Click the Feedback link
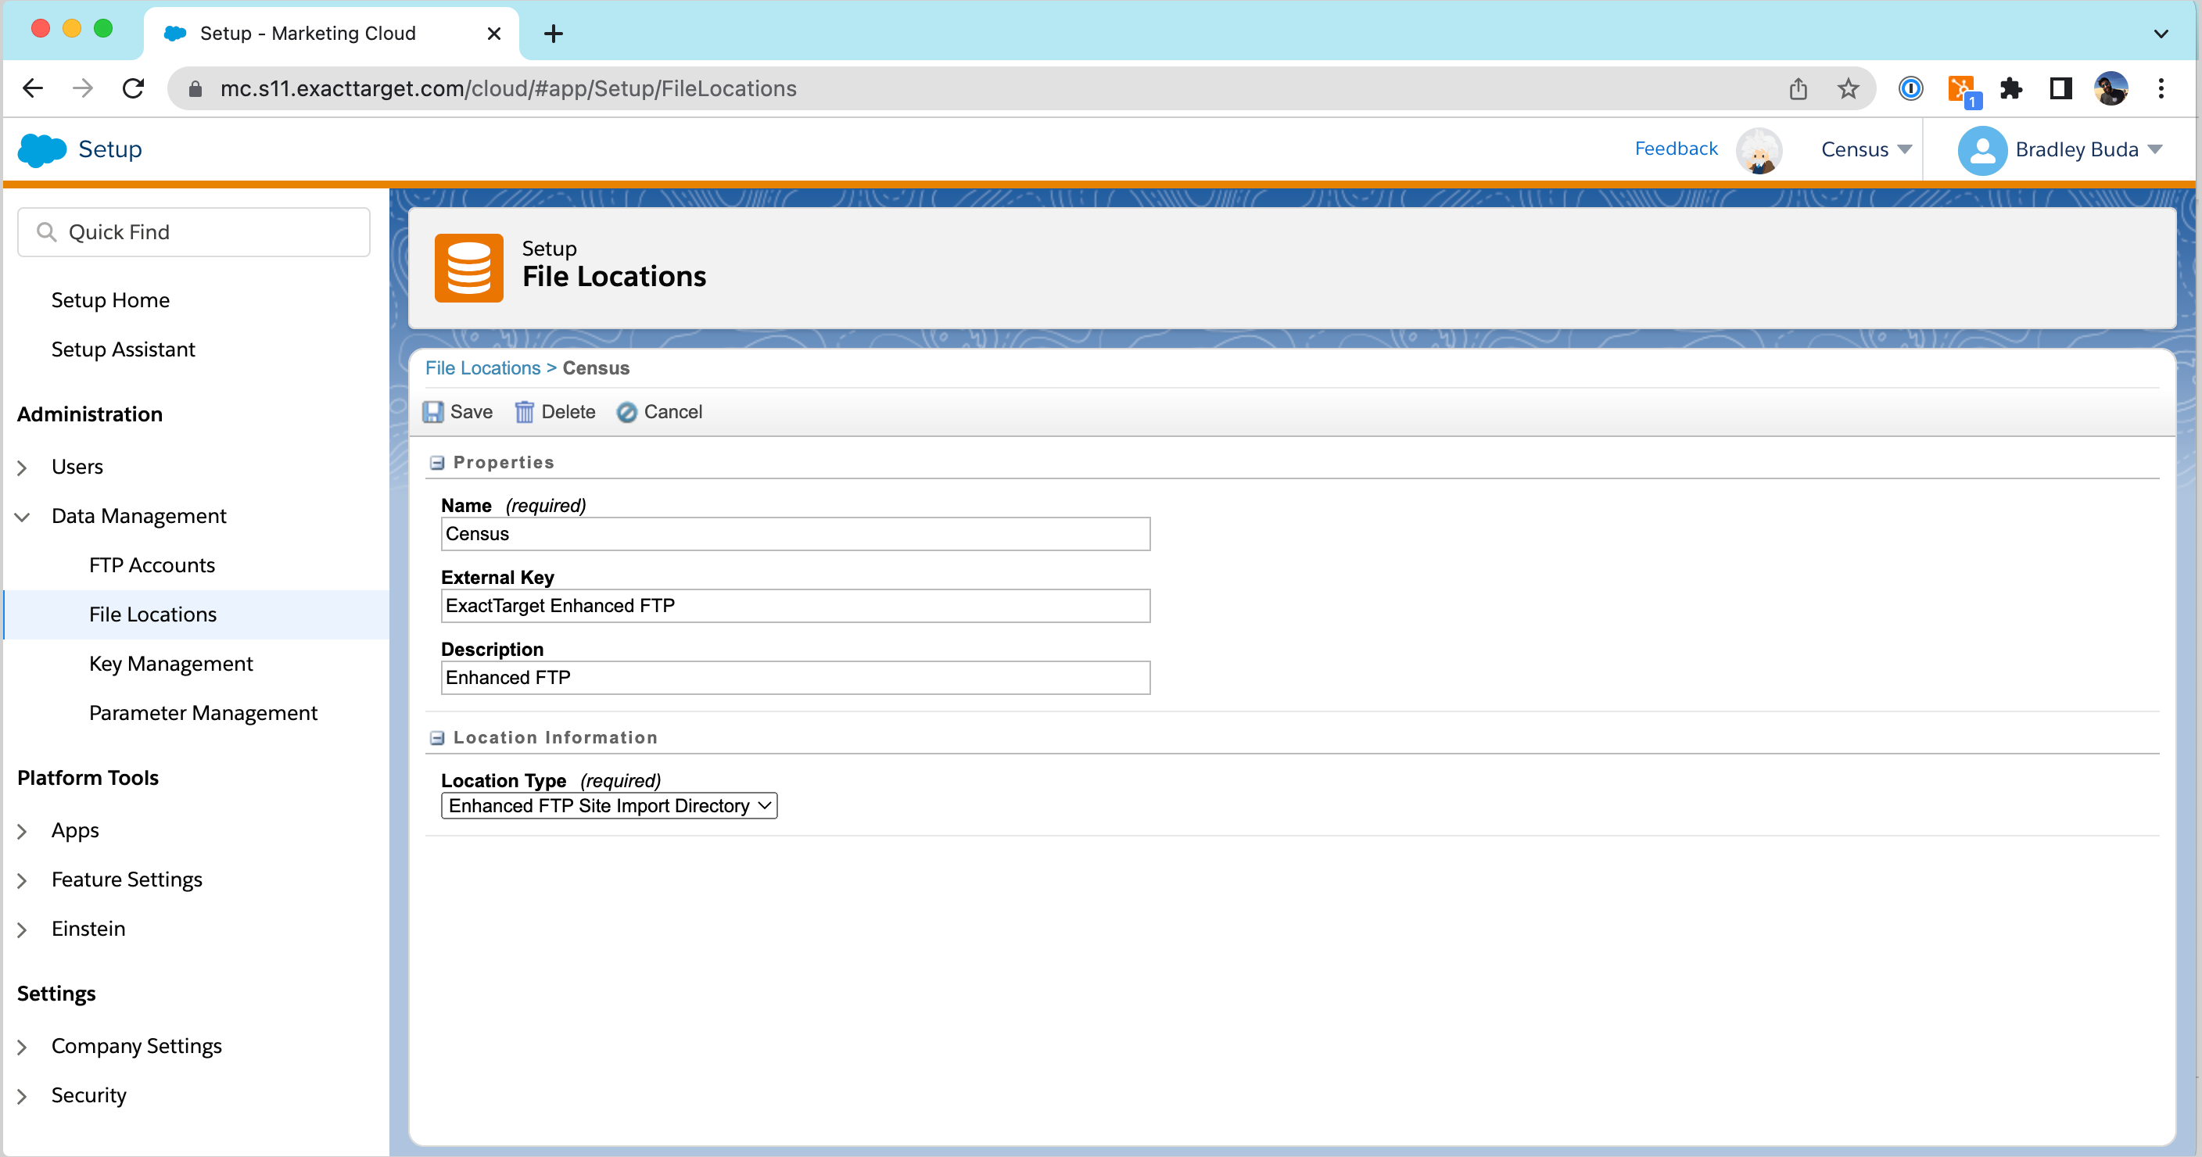2202x1157 pixels. click(x=1676, y=149)
